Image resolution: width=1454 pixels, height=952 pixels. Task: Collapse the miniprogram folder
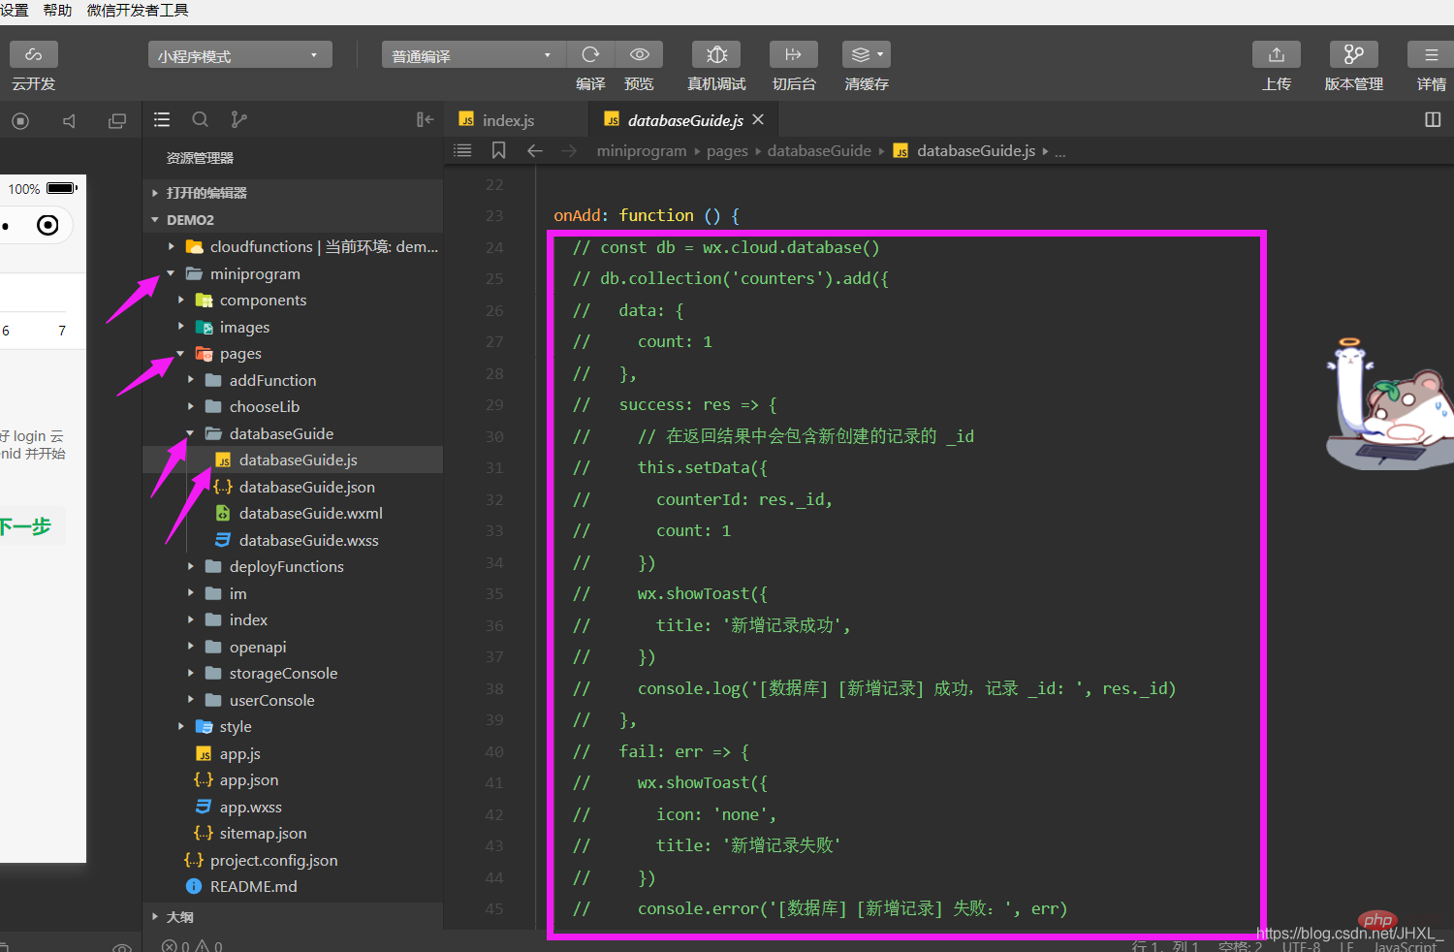tap(293, 273)
